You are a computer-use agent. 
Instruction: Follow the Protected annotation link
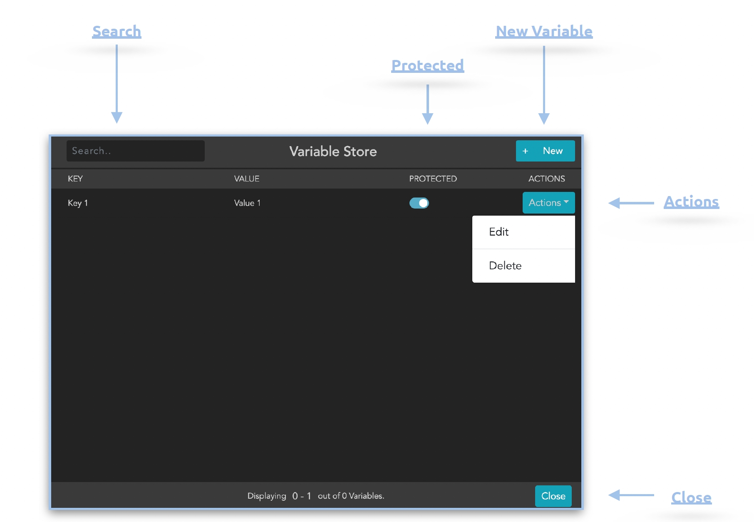(x=427, y=65)
